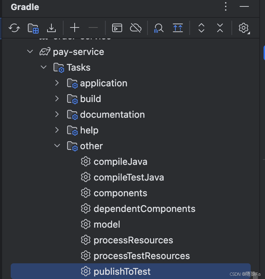Click the gear icon beside dependentComponents
This screenshot has width=265, height=279.
(86, 208)
